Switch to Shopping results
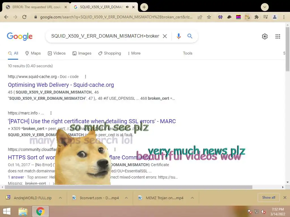Viewport: 290px width, 217px height. pyautogui.click(x=110, y=53)
